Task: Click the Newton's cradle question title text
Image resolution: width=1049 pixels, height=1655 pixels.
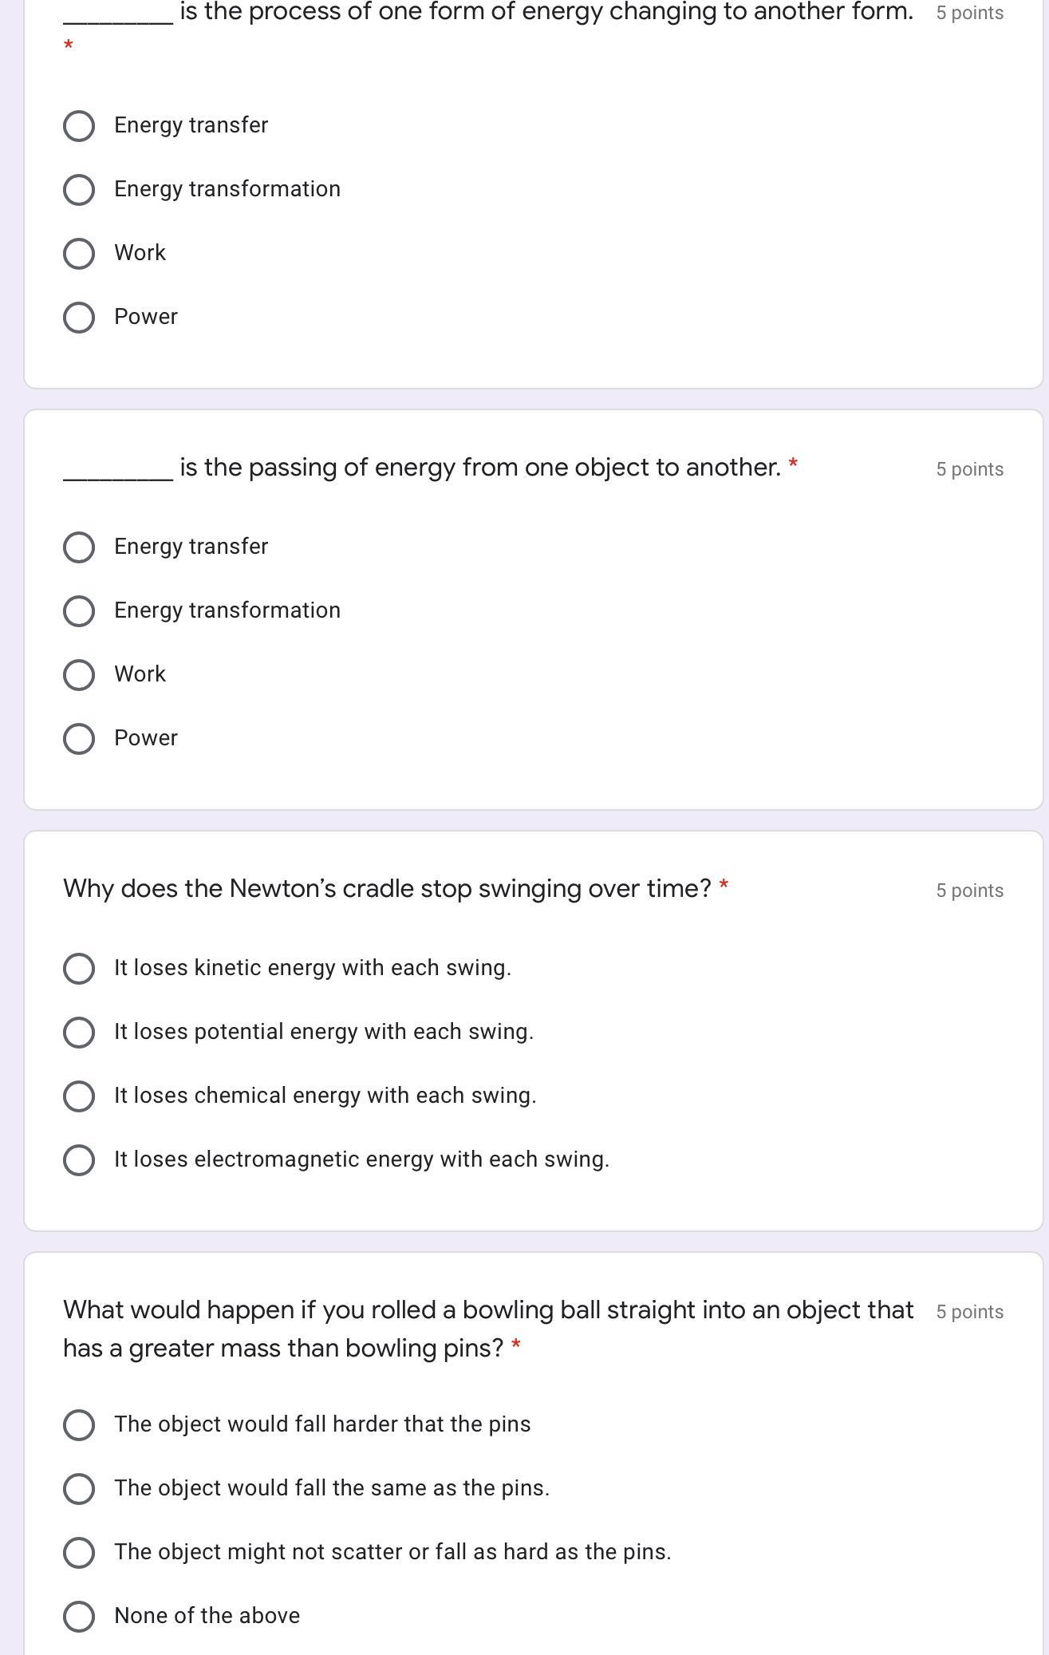Action: [x=387, y=889]
